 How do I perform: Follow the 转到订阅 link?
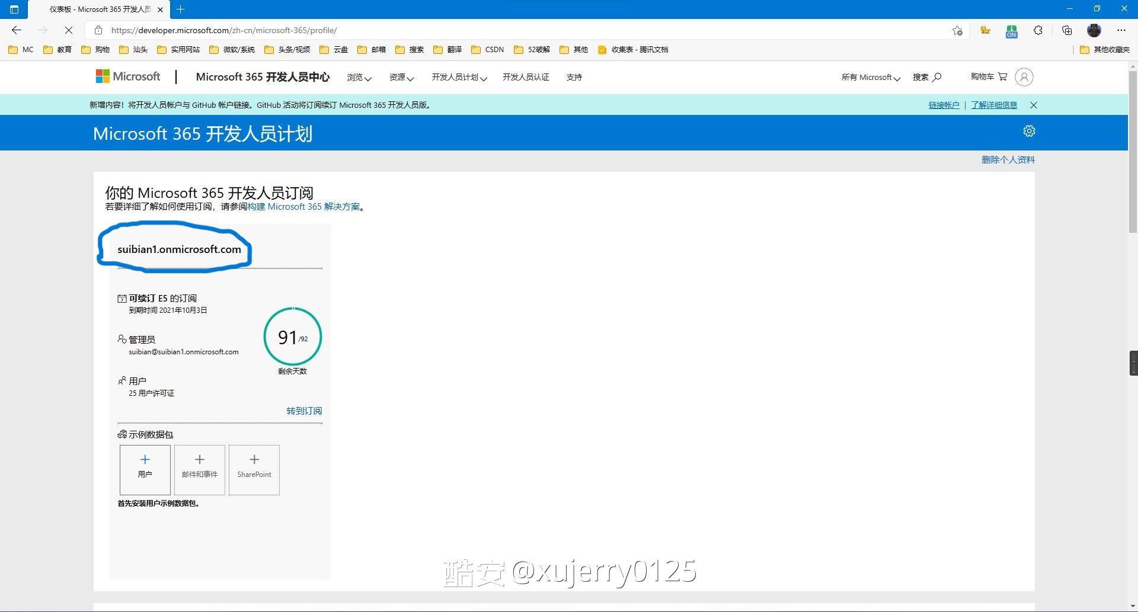tap(304, 411)
